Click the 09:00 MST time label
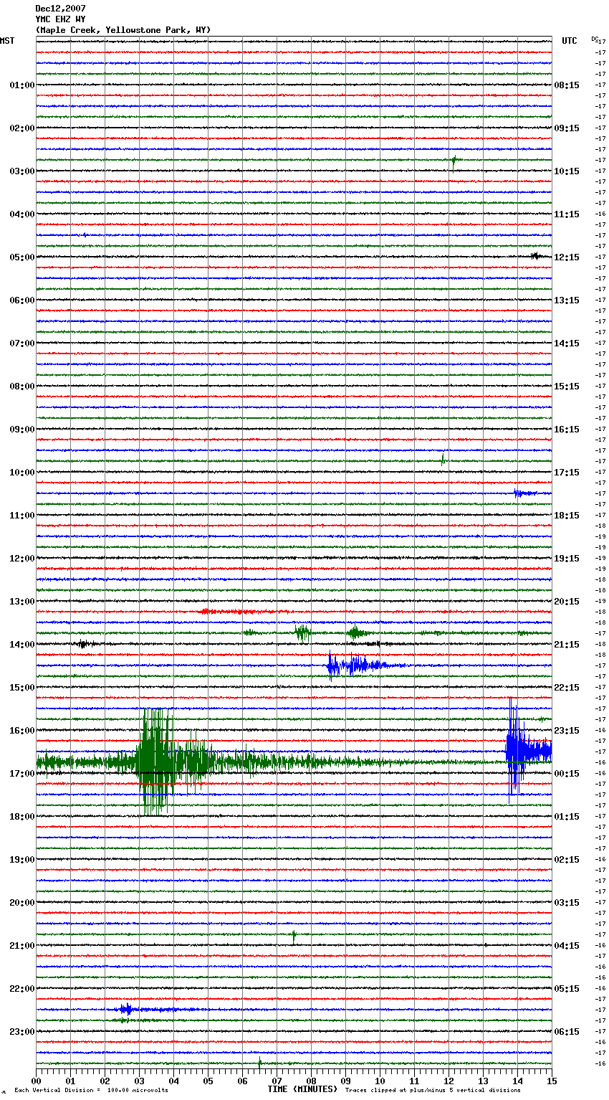609x1100 pixels. click(x=22, y=430)
